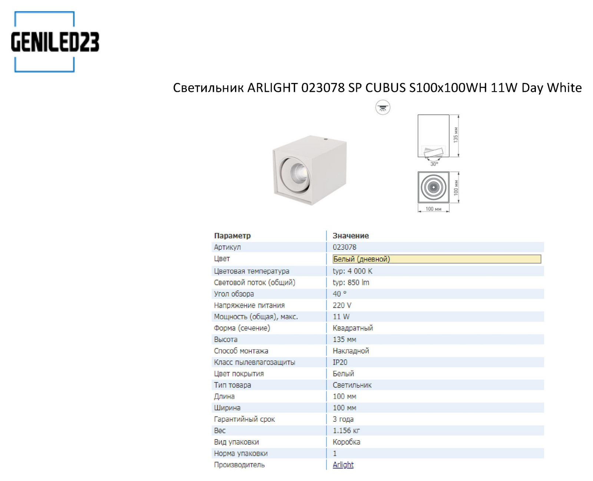Click the 'Гарантийный срок' row label
The height and width of the screenshot is (481, 593).
(244, 419)
